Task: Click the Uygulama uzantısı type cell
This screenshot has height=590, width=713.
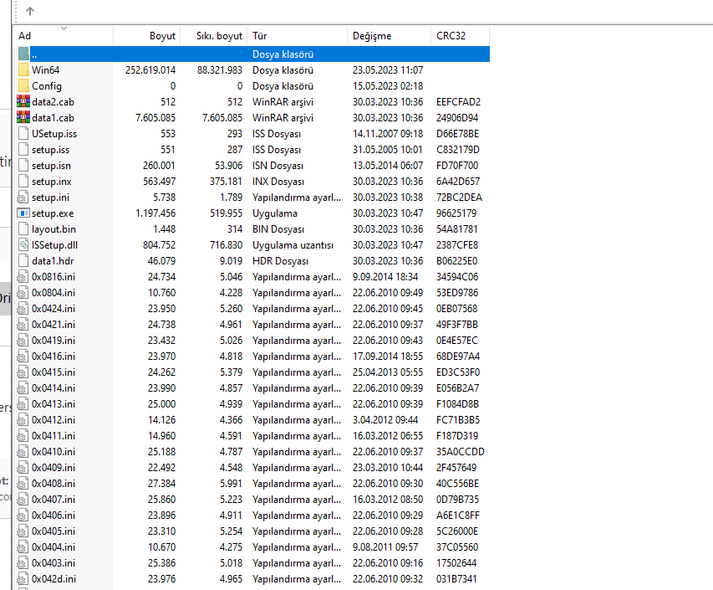Action: [x=293, y=245]
